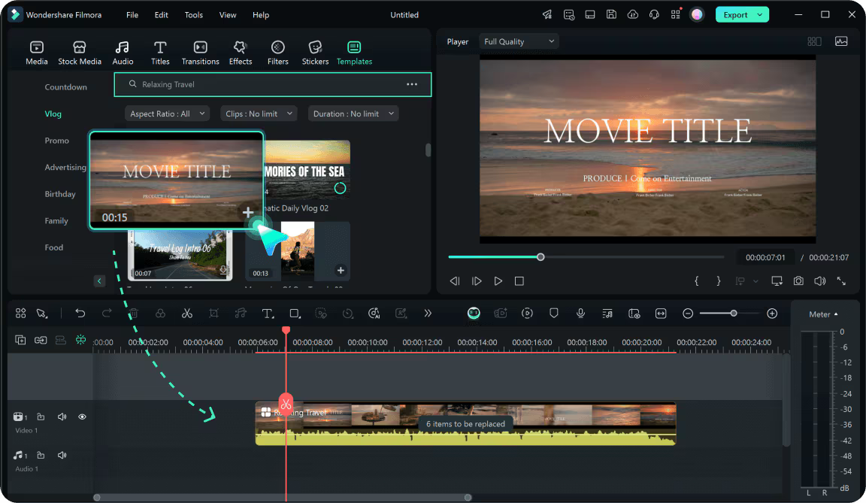Select the Advertising category

65,168
